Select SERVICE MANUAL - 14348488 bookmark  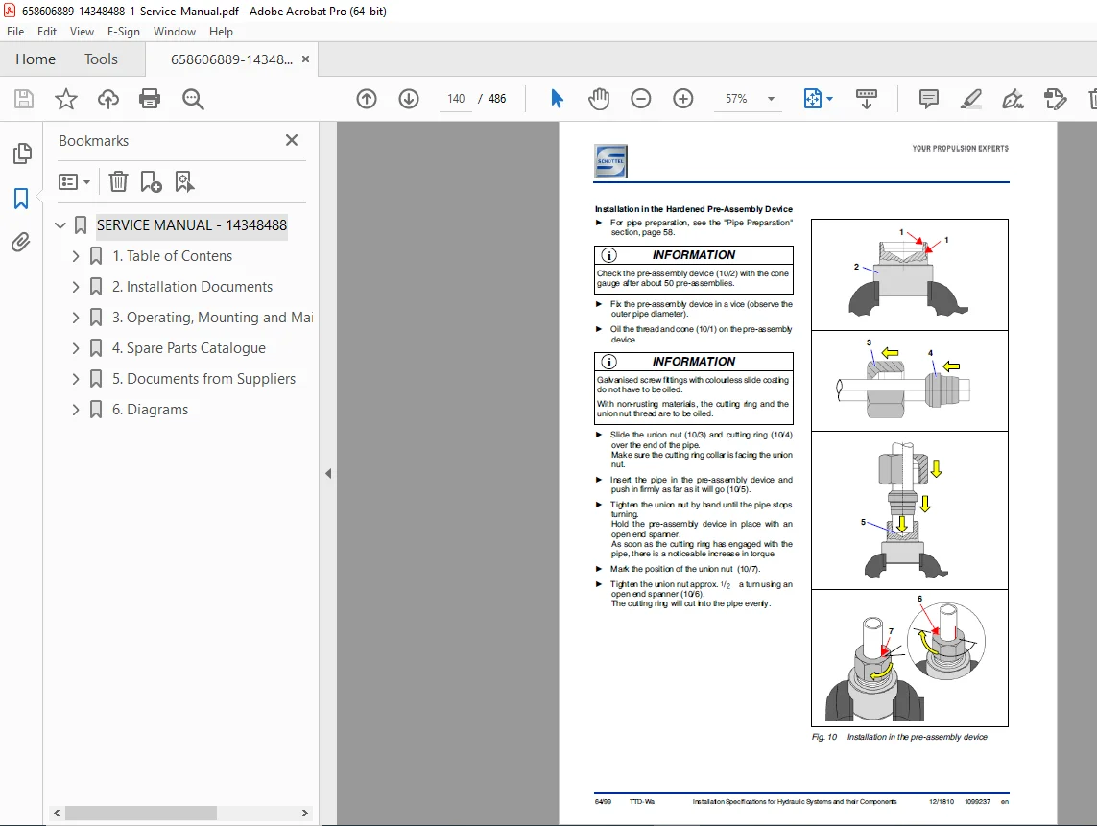coord(192,225)
